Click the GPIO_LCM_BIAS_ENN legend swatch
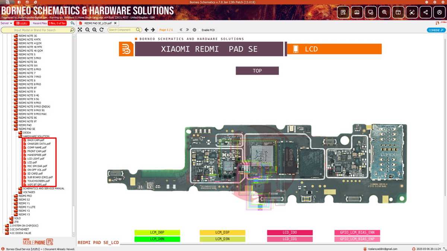 pos(357,232)
